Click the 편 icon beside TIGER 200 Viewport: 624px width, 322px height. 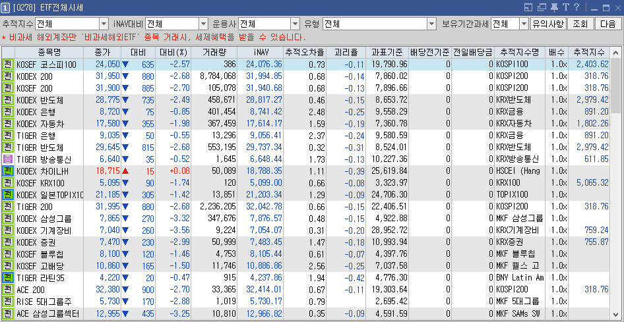tap(8, 207)
